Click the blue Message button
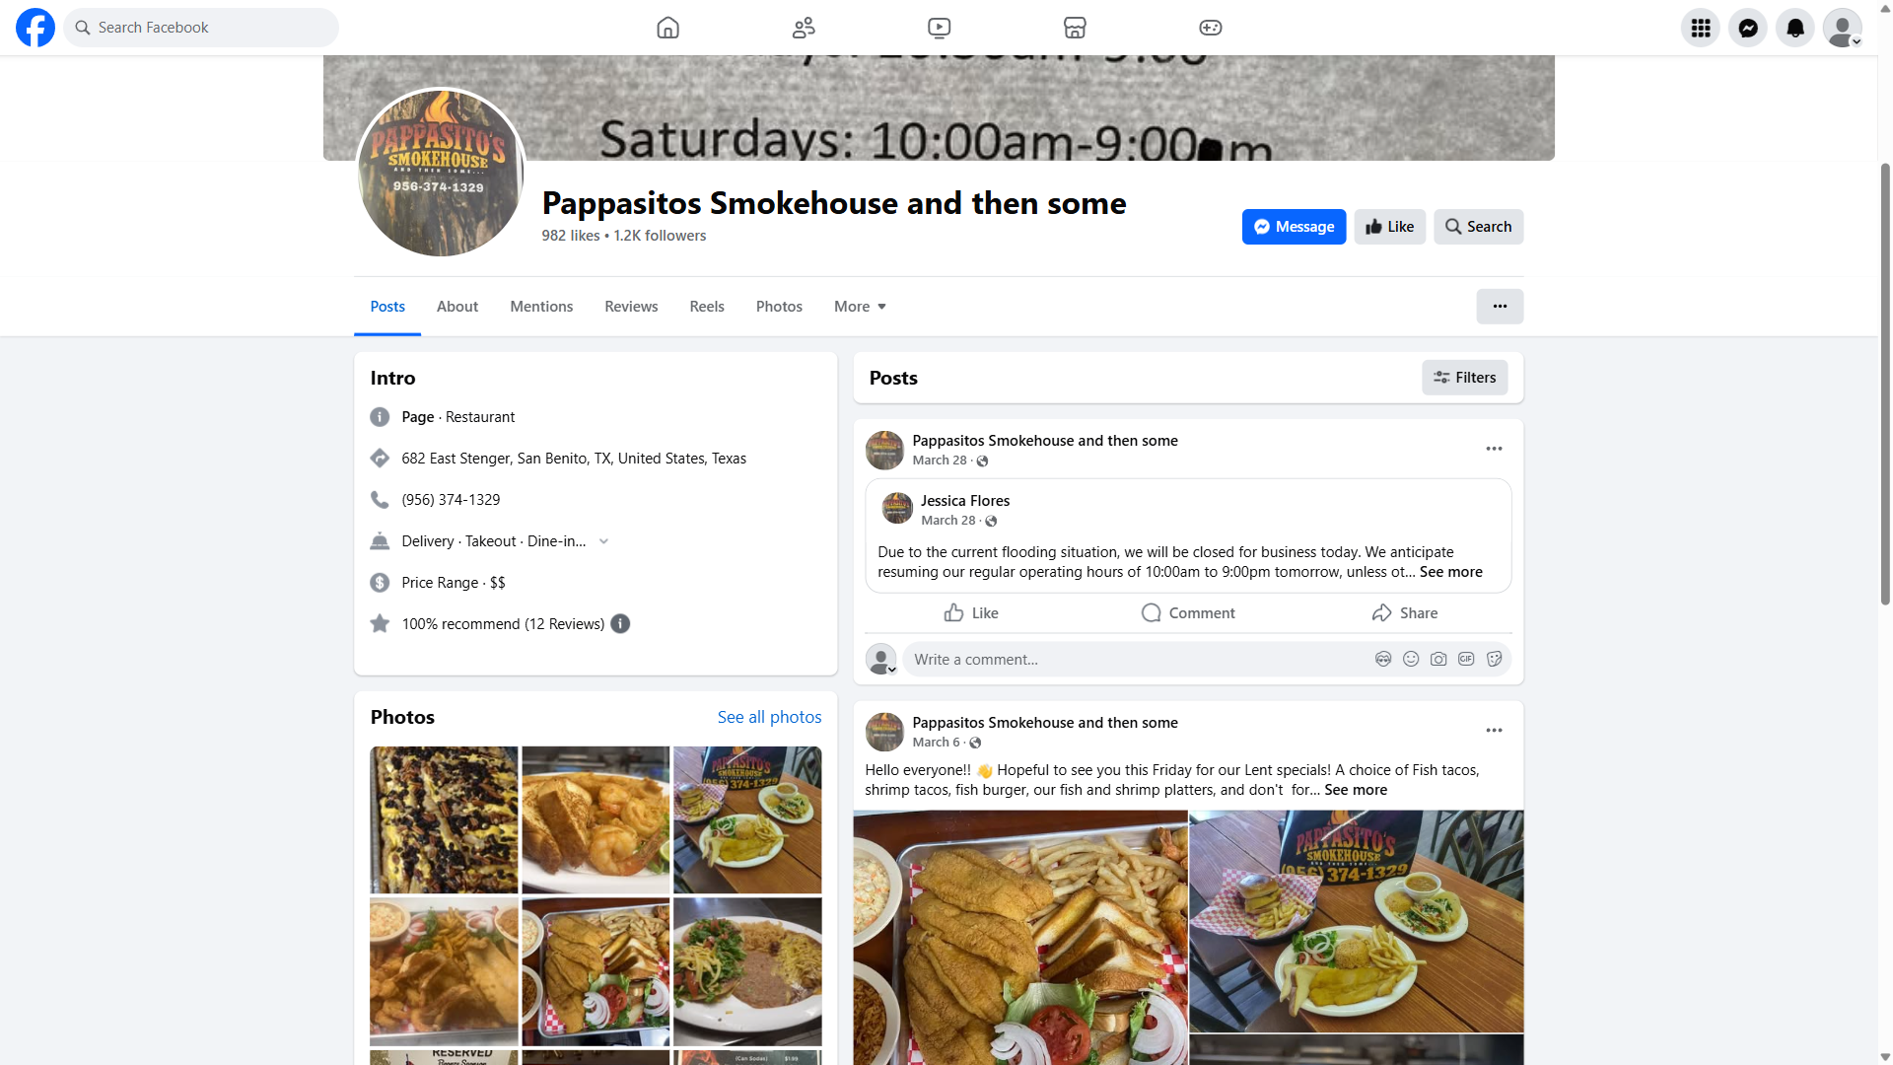Viewport: 1893px width, 1065px height. (1294, 227)
